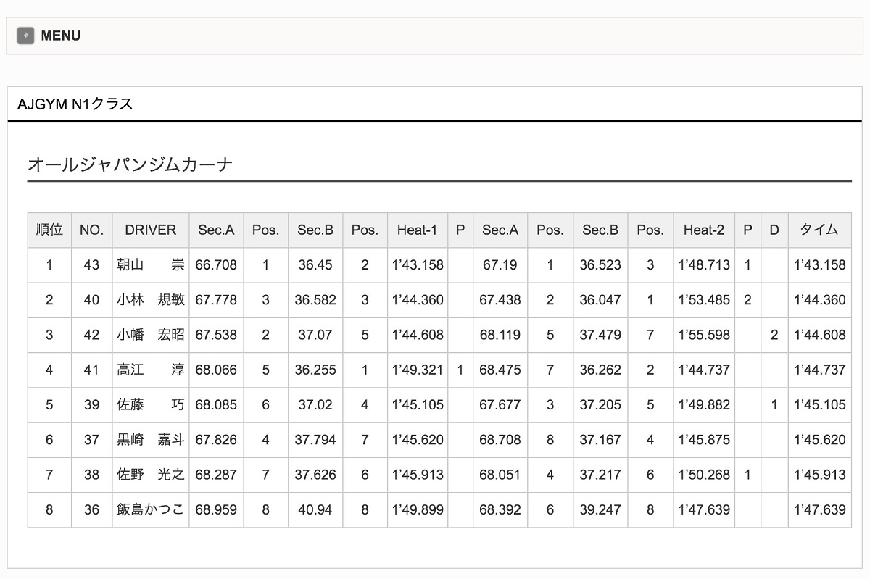Click the オールジャパンジムカーナ title

tap(130, 164)
